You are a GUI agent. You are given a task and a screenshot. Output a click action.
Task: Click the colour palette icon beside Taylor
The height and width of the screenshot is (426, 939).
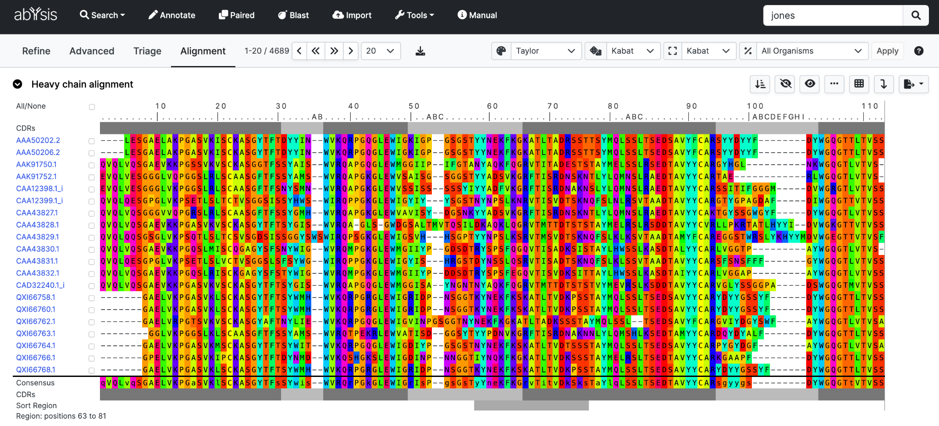pyautogui.click(x=501, y=51)
